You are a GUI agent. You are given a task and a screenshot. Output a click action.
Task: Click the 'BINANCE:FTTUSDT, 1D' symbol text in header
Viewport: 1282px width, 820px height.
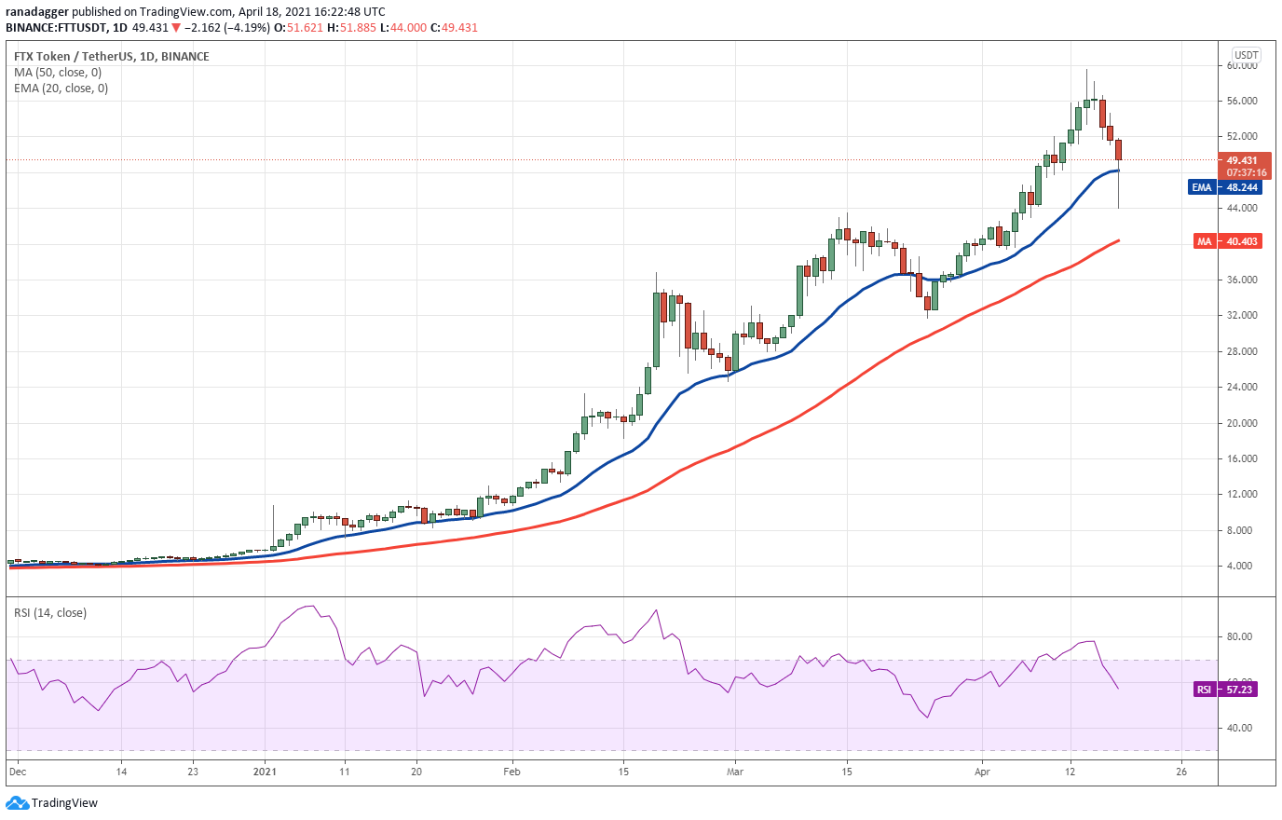[x=66, y=28]
